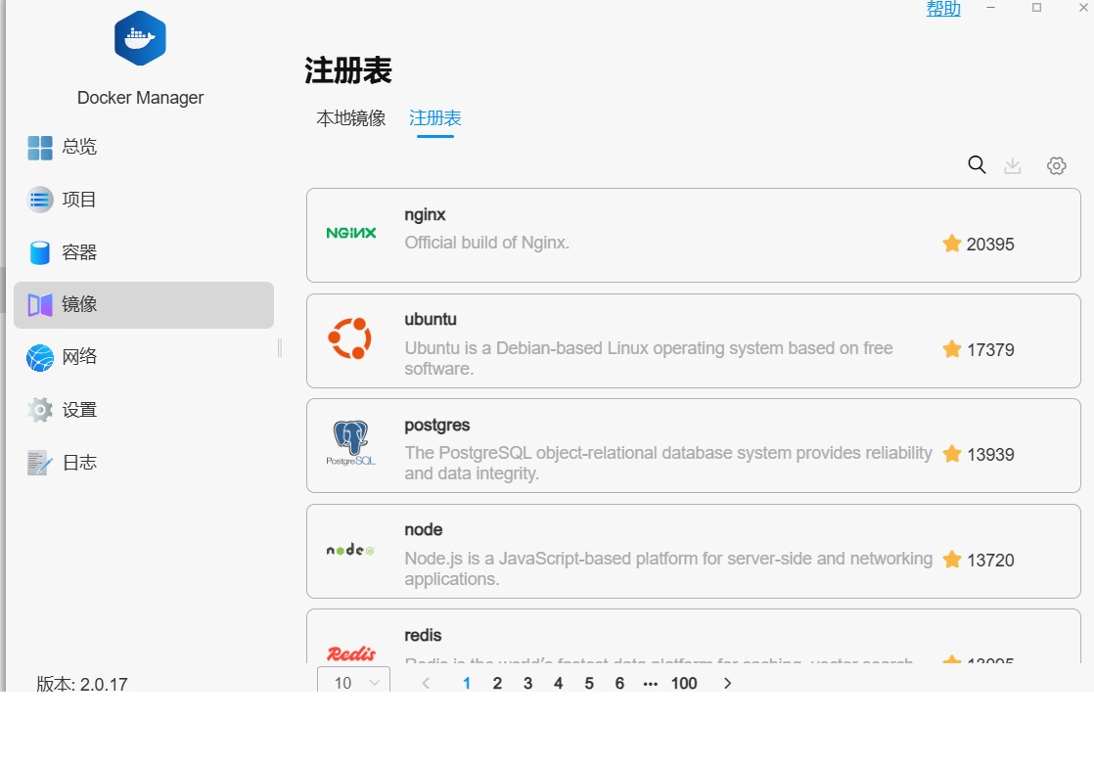Click the 'ubuntu' image name

(431, 319)
